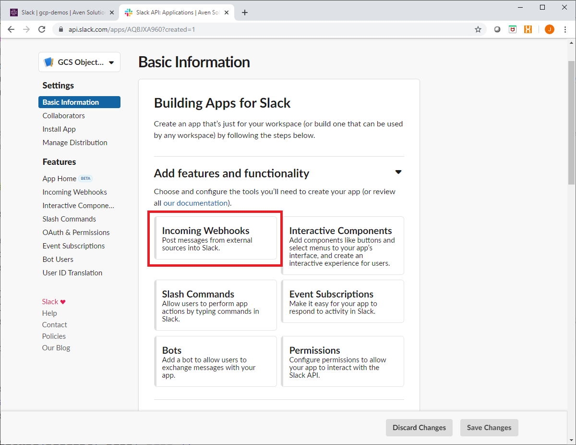
Task: Click the gray circle extension icon
Action: pyautogui.click(x=497, y=29)
